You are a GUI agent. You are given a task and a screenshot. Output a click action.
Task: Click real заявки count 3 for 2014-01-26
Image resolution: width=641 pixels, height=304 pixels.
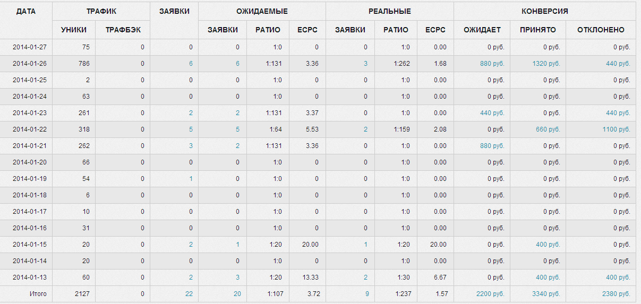coord(365,64)
